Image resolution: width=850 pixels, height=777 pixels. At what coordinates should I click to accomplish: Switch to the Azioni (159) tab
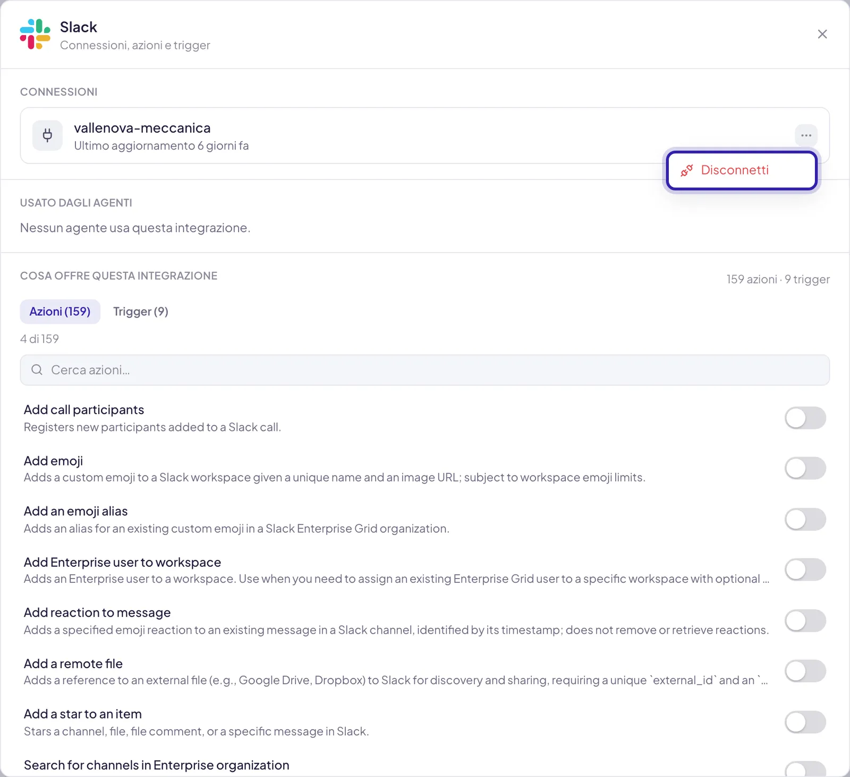[60, 312]
